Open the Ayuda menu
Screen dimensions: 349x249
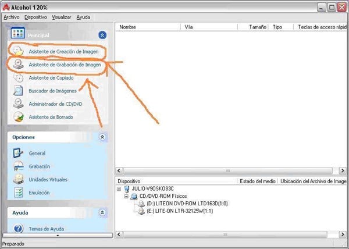click(83, 17)
